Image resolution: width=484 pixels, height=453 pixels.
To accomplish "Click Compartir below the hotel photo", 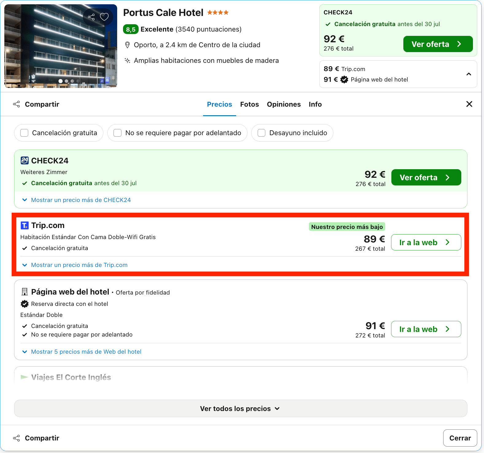I will pyautogui.click(x=36, y=104).
